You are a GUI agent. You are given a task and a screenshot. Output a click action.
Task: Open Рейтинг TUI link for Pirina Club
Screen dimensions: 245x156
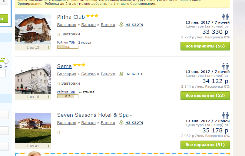point(66,42)
